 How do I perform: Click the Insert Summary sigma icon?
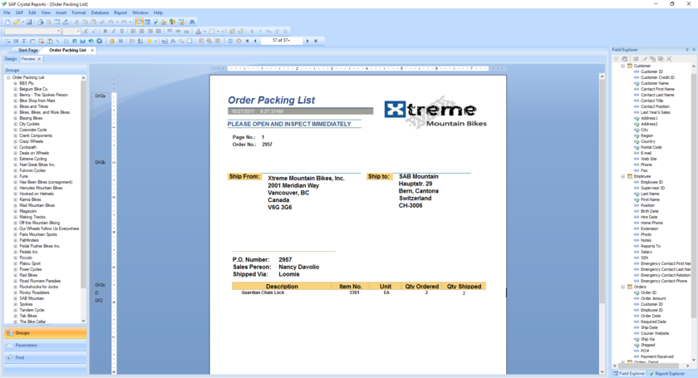tap(24, 41)
